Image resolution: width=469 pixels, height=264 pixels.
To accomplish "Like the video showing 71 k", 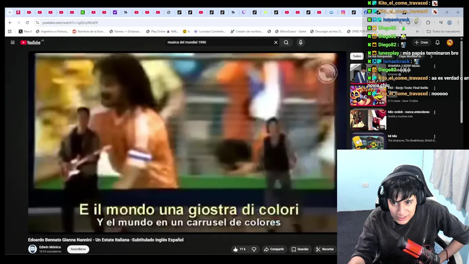I will point(239,249).
